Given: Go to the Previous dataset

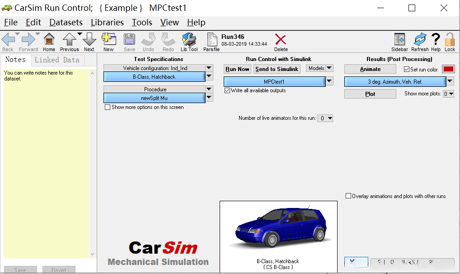Looking at the screenshot, I should point(69,40).
